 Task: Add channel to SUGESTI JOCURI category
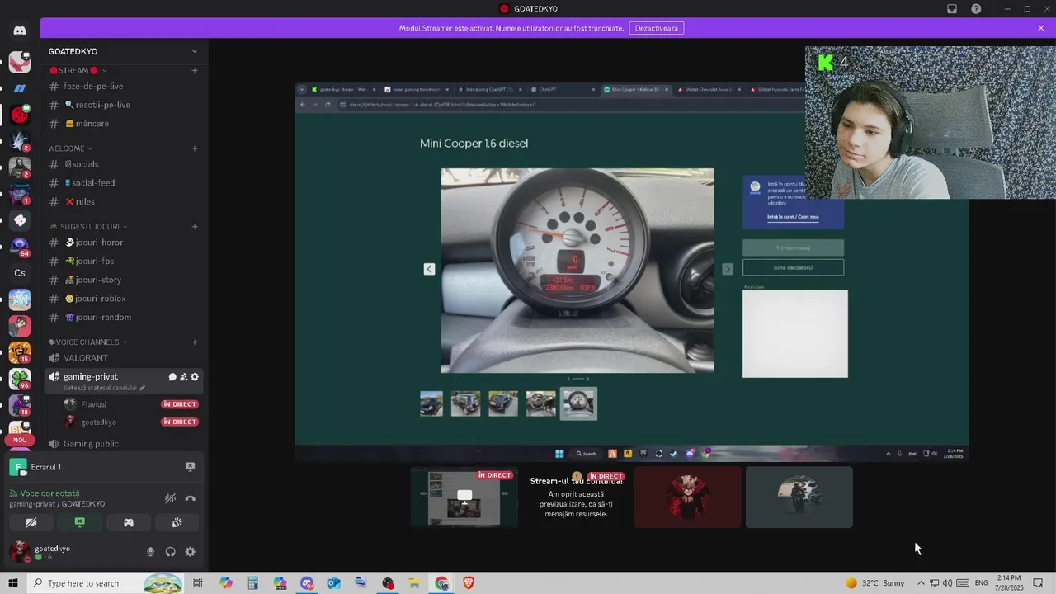(195, 226)
